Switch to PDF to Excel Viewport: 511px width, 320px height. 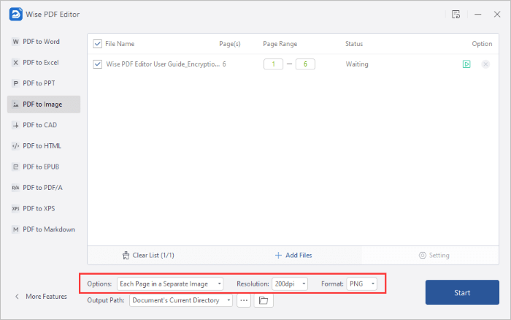click(x=44, y=63)
